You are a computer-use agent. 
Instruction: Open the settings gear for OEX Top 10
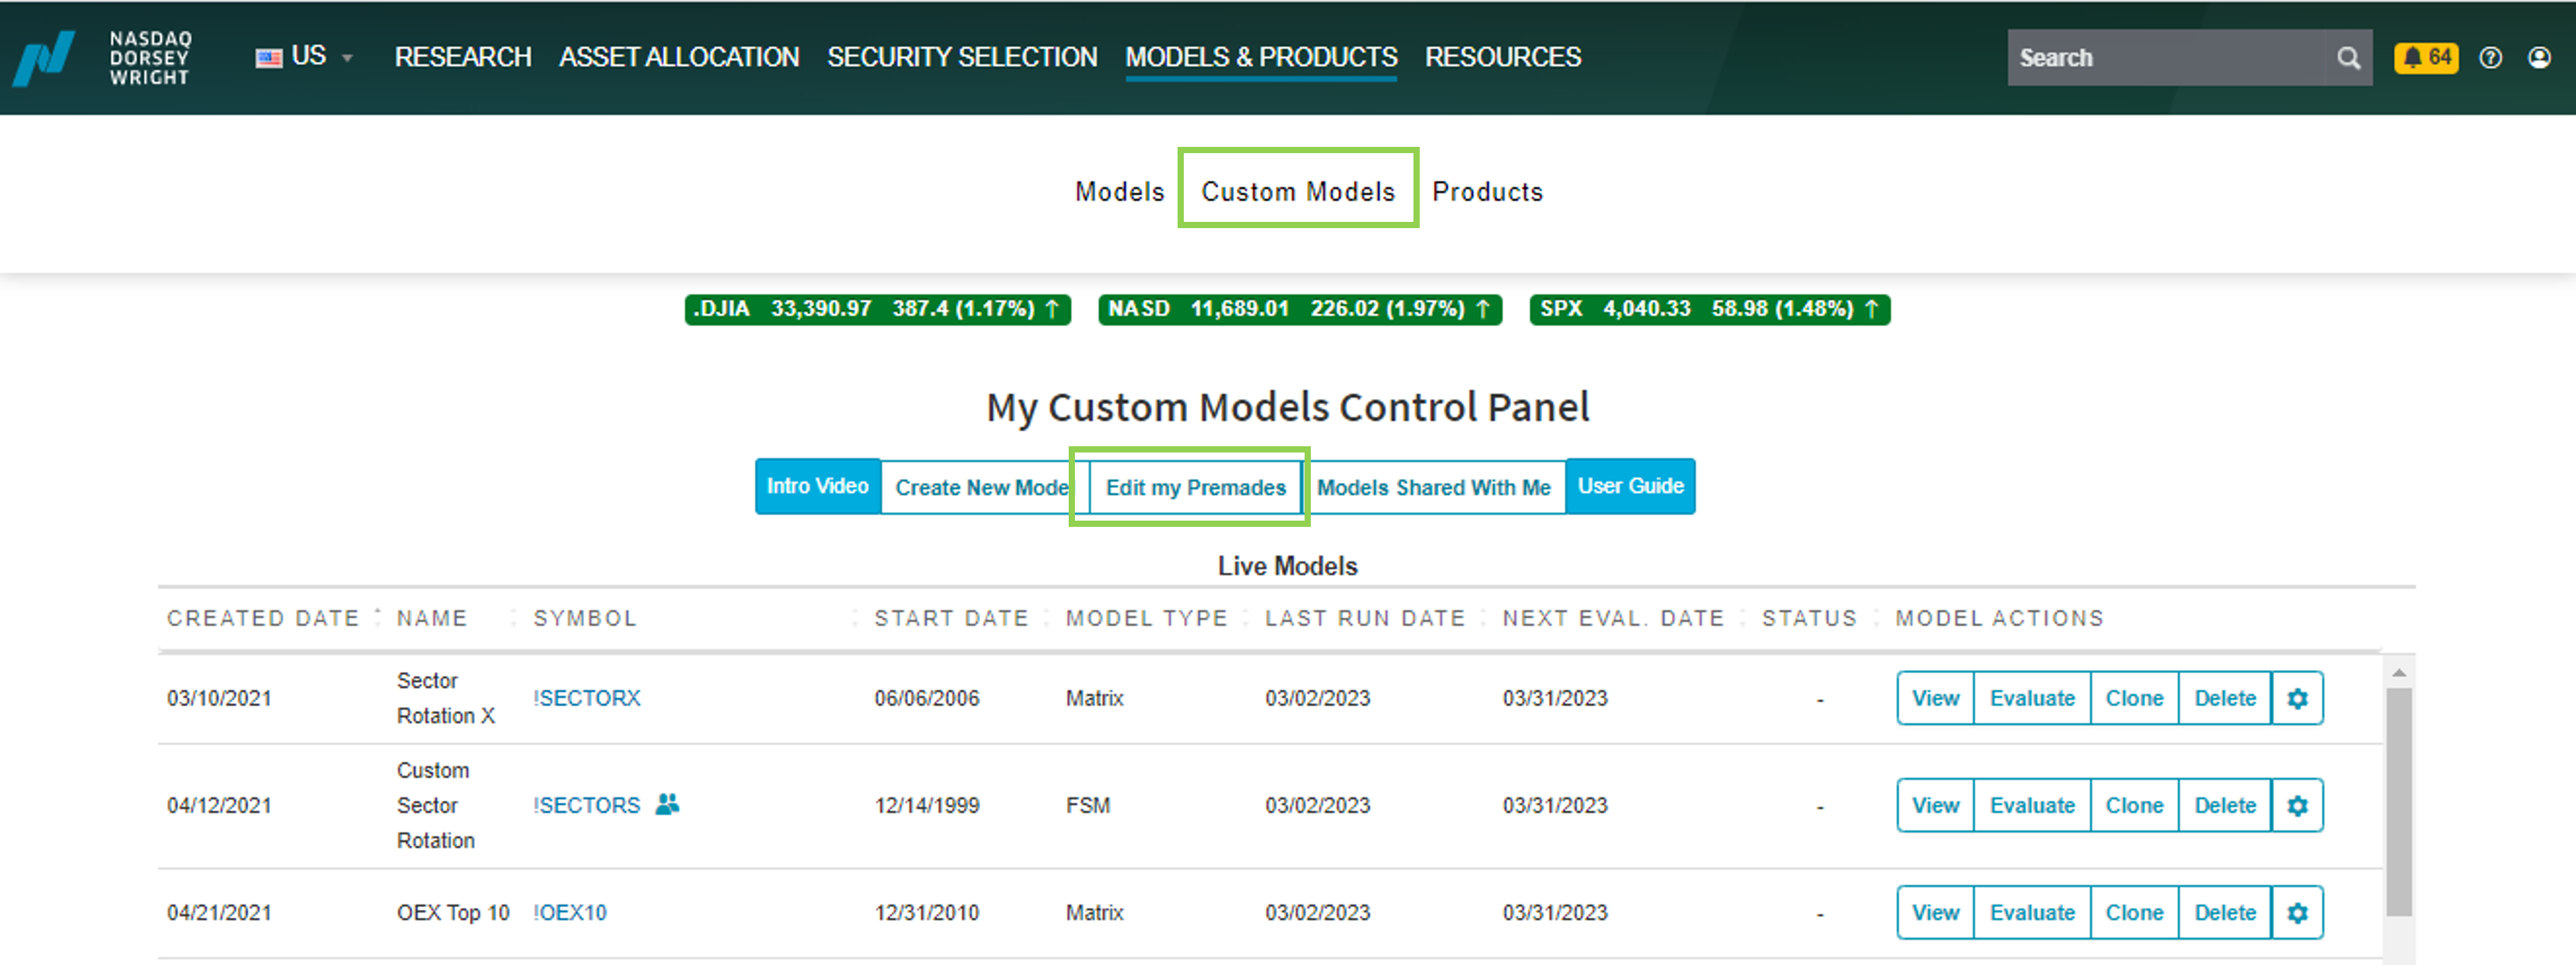click(2297, 912)
